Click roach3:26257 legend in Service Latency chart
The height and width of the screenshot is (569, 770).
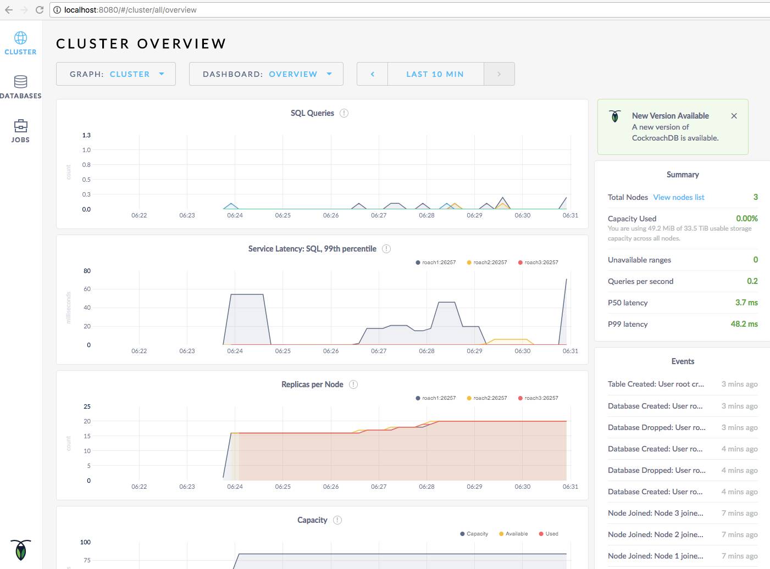[x=538, y=263]
